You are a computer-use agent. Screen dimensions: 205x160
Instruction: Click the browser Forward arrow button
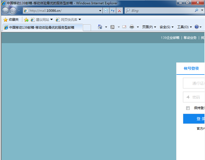pos(13,11)
